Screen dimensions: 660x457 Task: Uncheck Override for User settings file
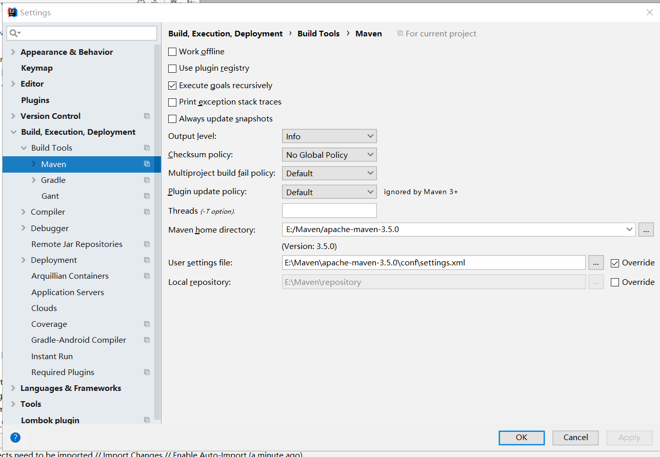pos(615,263)
